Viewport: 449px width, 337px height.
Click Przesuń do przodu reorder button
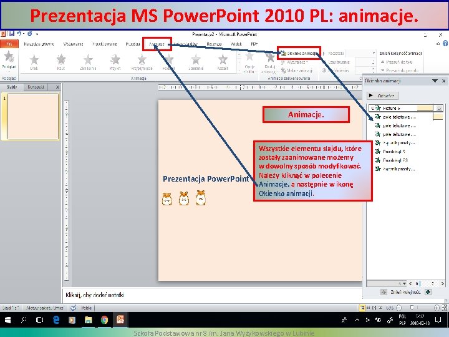(399, 70)
